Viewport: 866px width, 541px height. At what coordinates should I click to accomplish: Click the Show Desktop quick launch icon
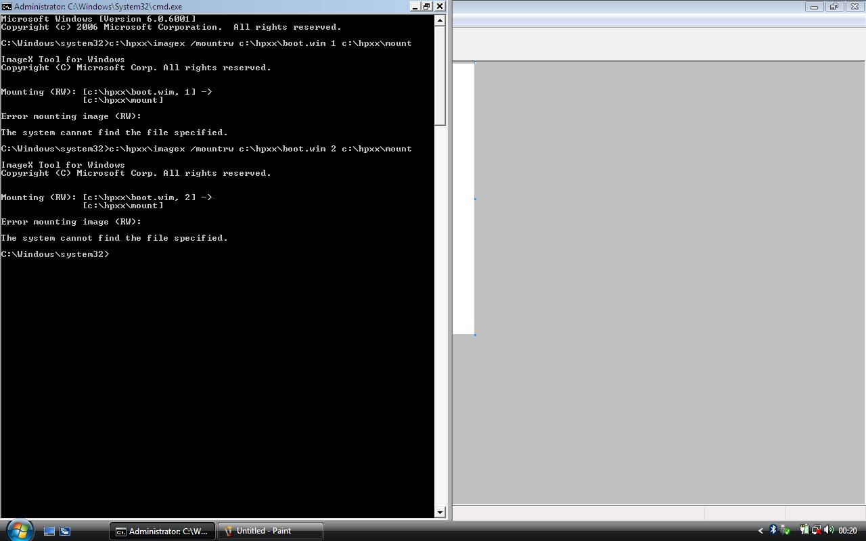[49, 531]
